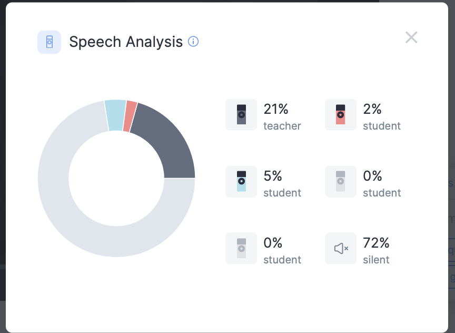Screen dimensions: 455x333
Task: Close the Speech Analysis dialog
Action: [x=411, y=37]
